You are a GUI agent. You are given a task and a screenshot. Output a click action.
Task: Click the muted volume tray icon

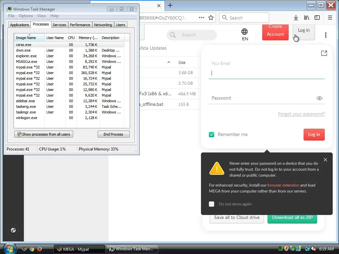[314, 249]
